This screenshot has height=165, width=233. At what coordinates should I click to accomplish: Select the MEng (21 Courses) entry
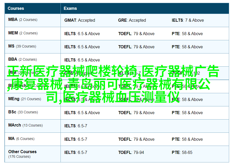click(25, 99)
